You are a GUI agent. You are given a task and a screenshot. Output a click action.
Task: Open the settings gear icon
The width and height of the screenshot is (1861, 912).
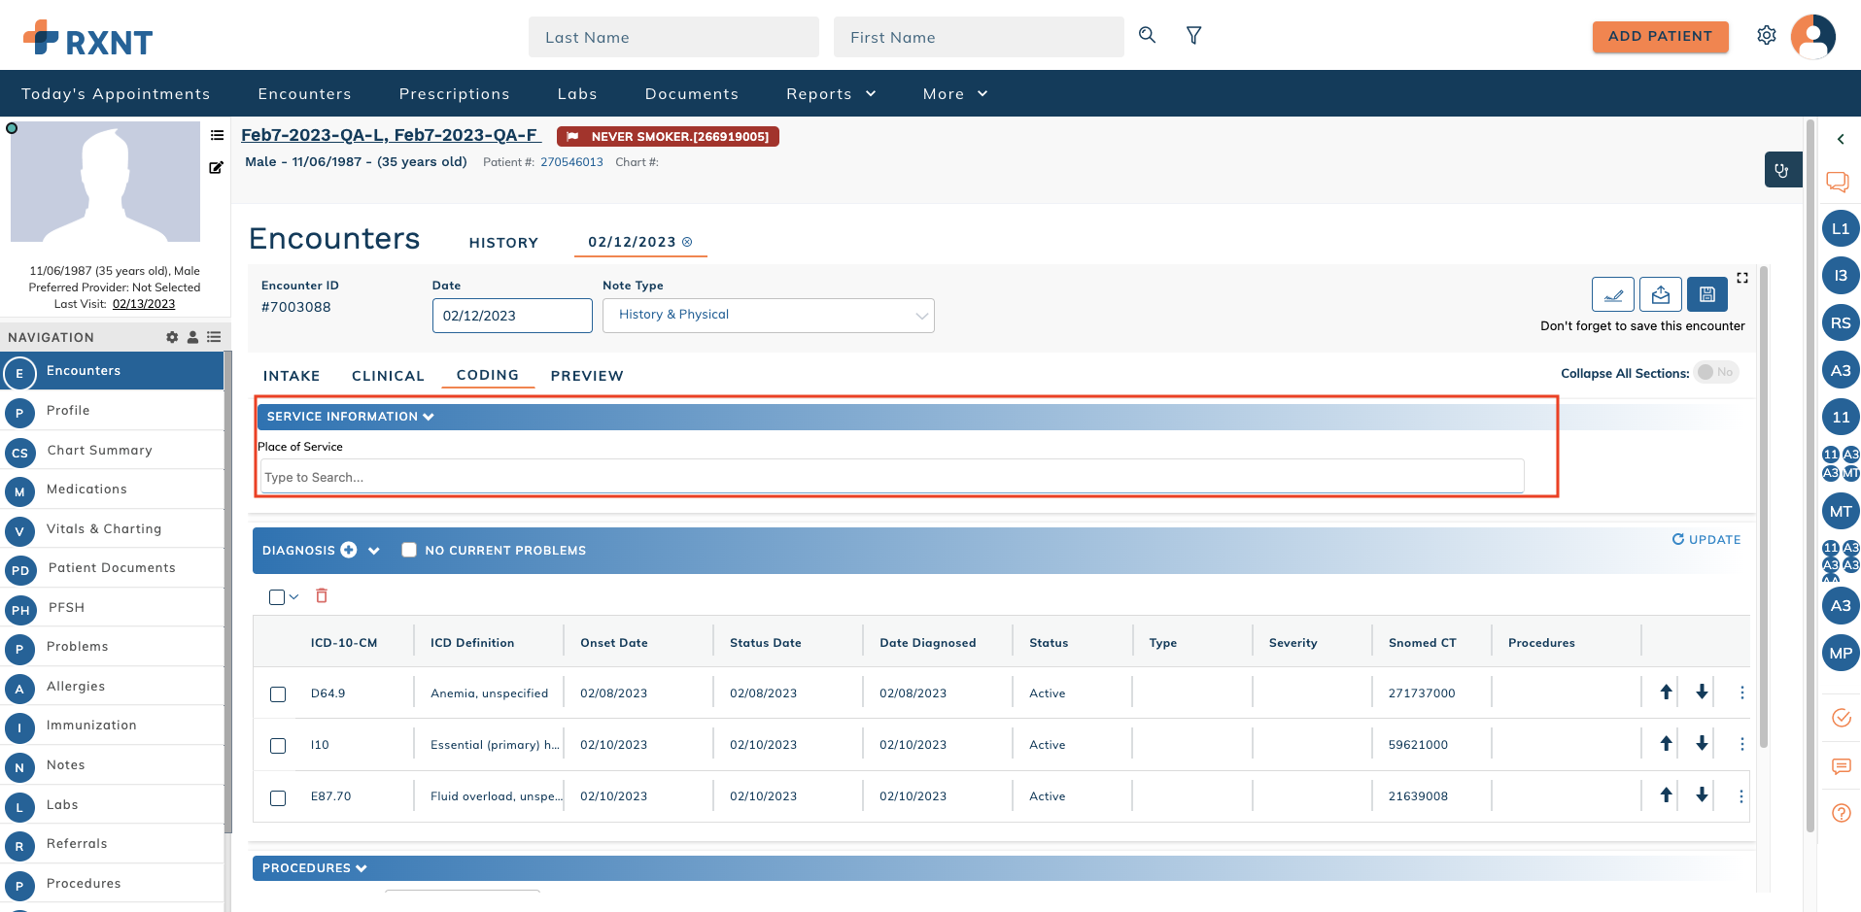1766,36
